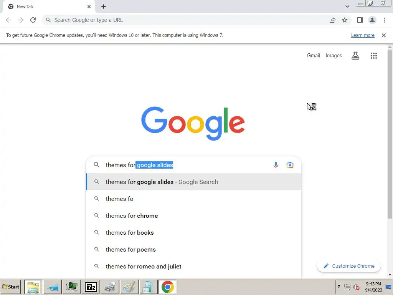This screenshot has width=393, height=295.
Task: Click the scrollbar down arrow
Action: [x=390, y=275]
